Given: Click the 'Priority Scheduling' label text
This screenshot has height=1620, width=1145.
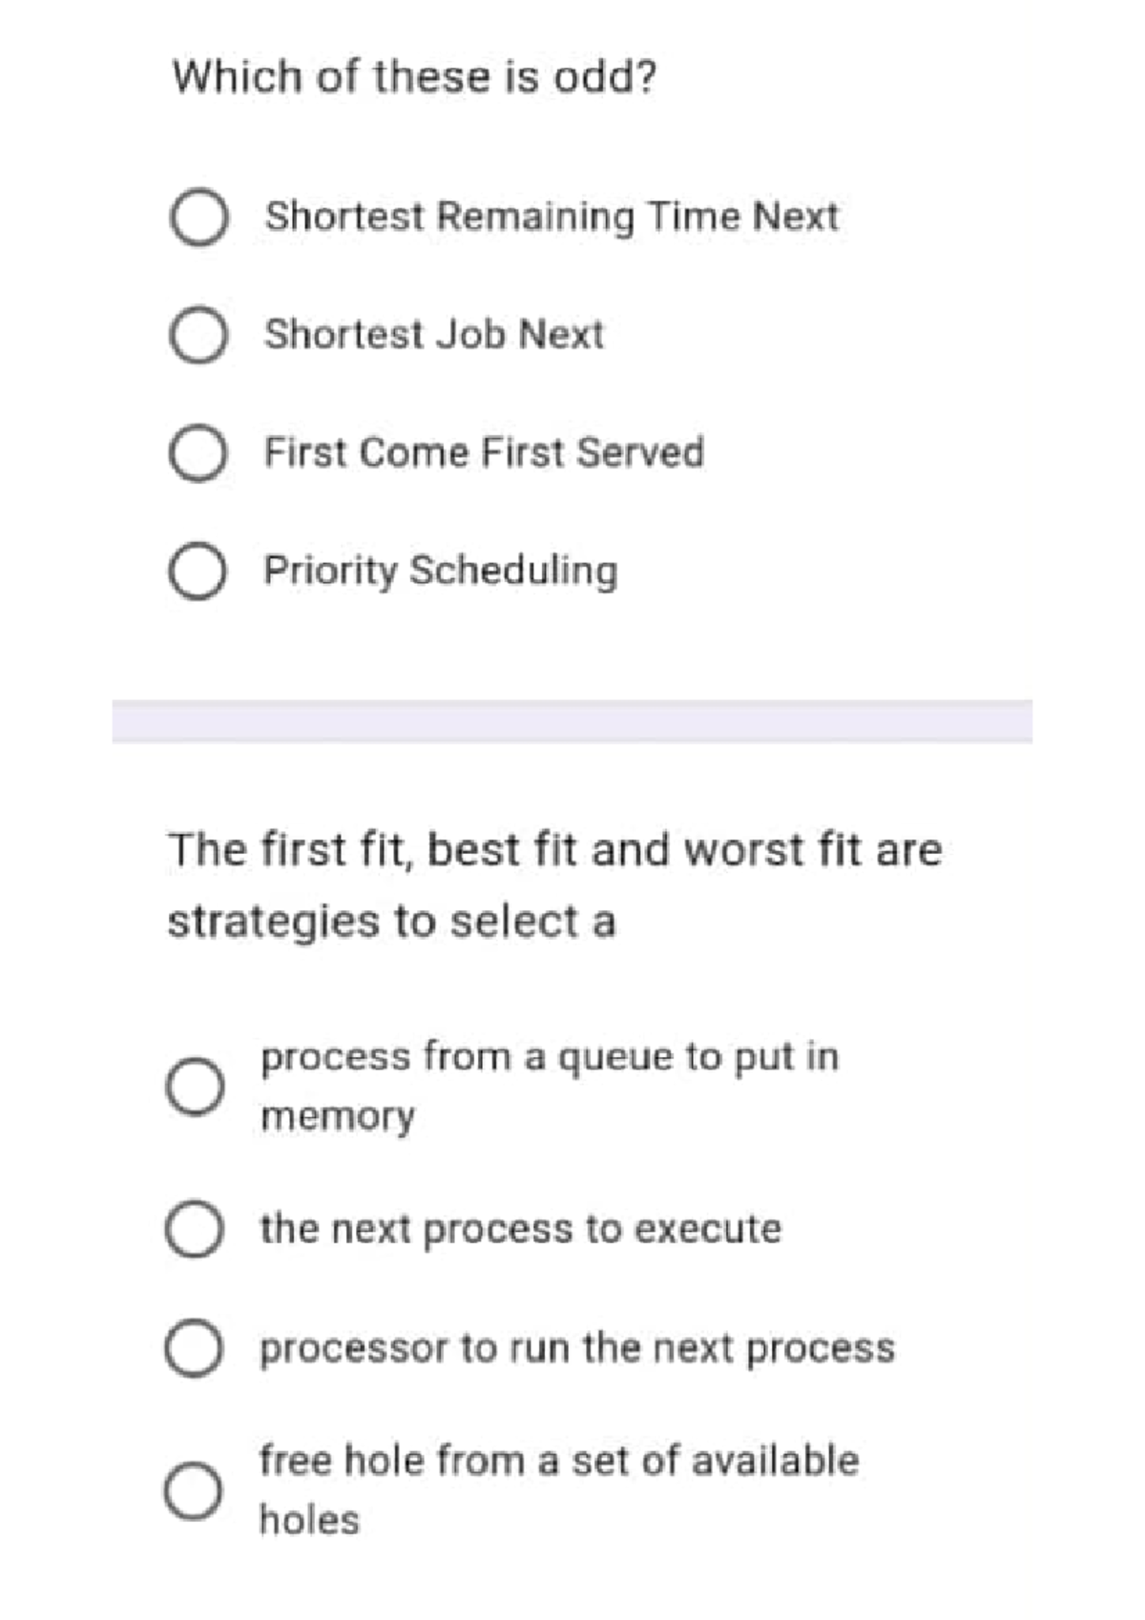Looking at the screenshot, I should (x=441, y=571).
